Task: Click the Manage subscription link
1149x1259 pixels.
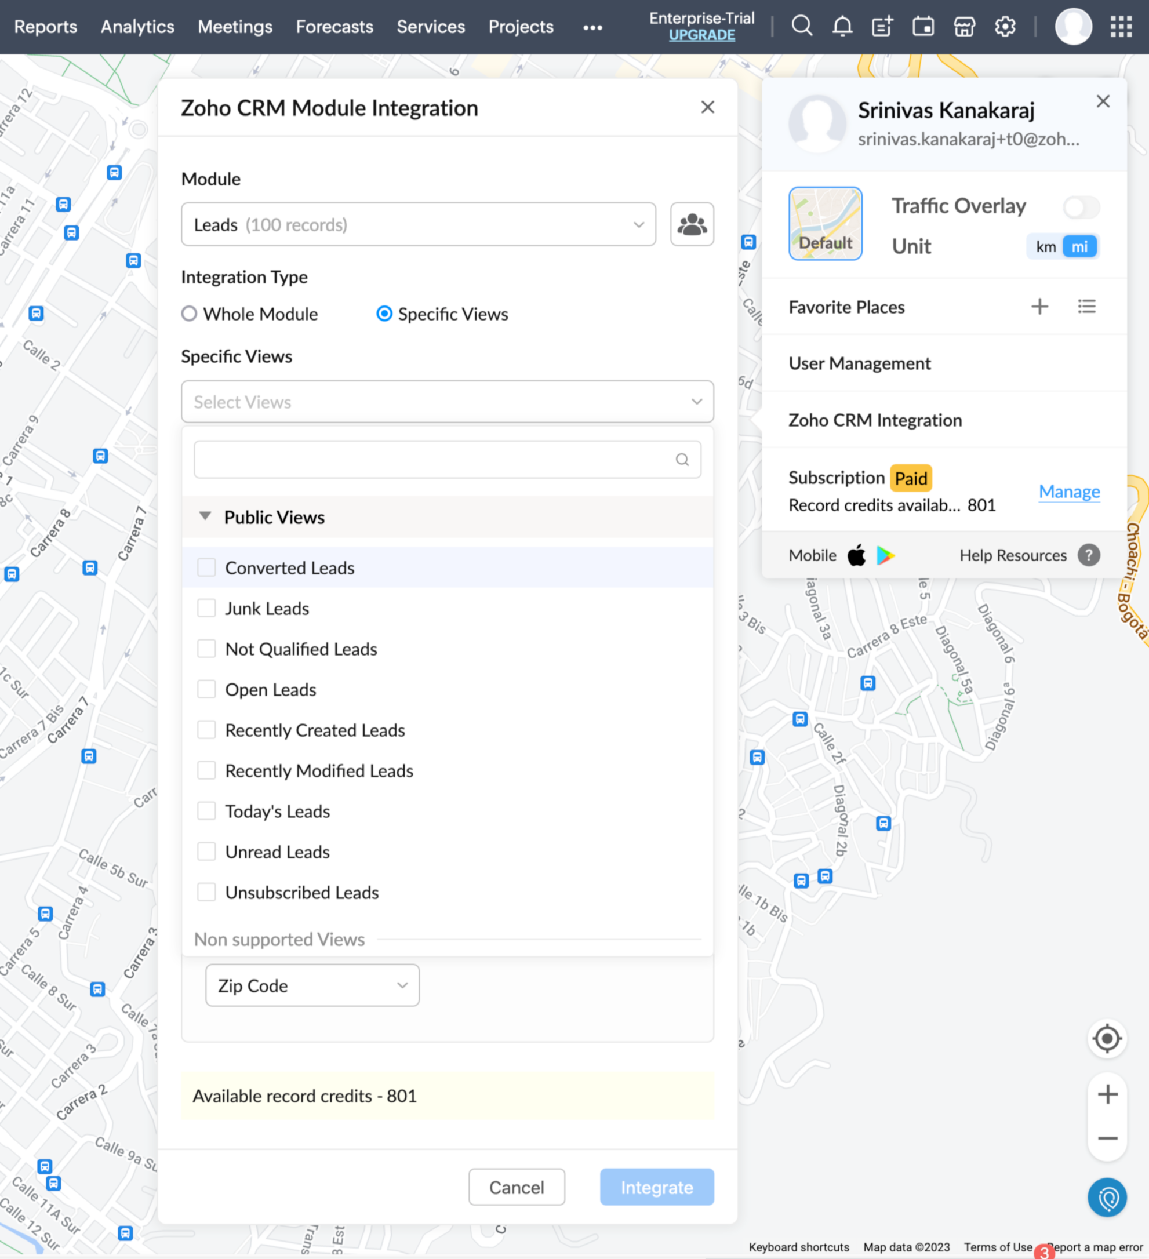Action: click(1069, 492)
